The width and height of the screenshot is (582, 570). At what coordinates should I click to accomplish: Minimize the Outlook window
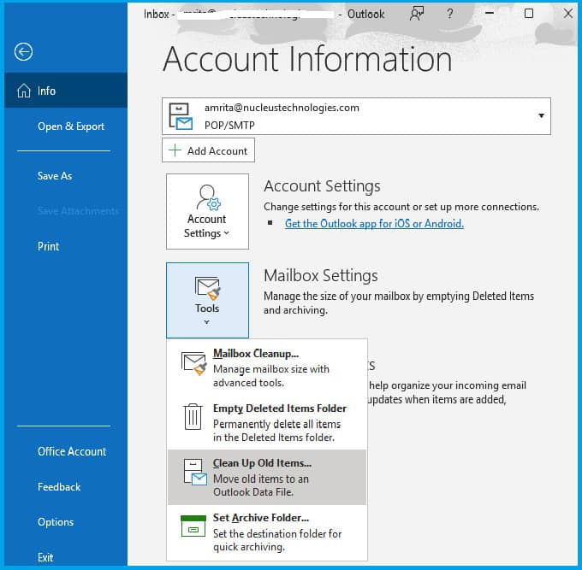[x=490, y=14]
